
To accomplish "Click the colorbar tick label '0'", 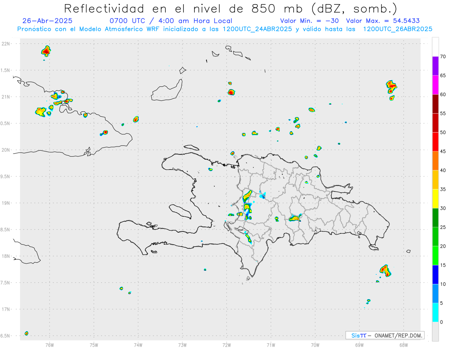I will [441, 322].
